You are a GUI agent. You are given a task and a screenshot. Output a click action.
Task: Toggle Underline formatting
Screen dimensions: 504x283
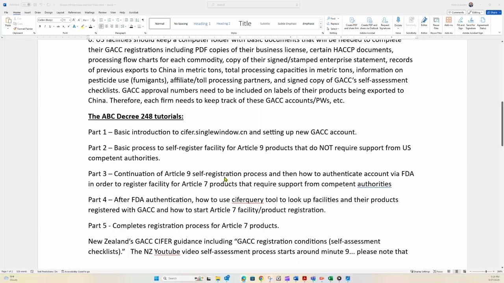pyautogui.click(x=50, y=26)
